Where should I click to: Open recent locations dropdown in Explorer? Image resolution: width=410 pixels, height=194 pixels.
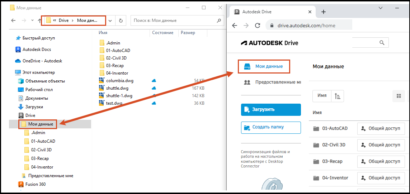click(32, 20)
